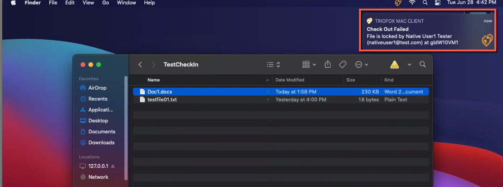Screen dimensions: 503x187
Task: Click the '18 bytes' size cell
Action: tap(369, 100)
